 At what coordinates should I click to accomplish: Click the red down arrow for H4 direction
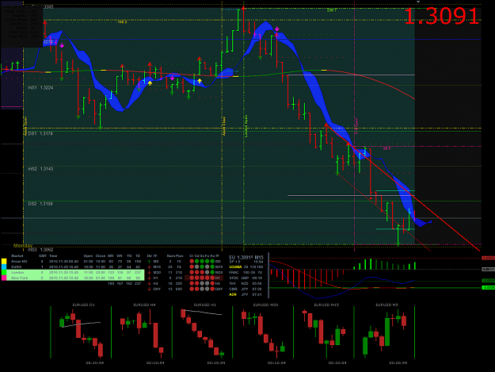pos(149,283)
